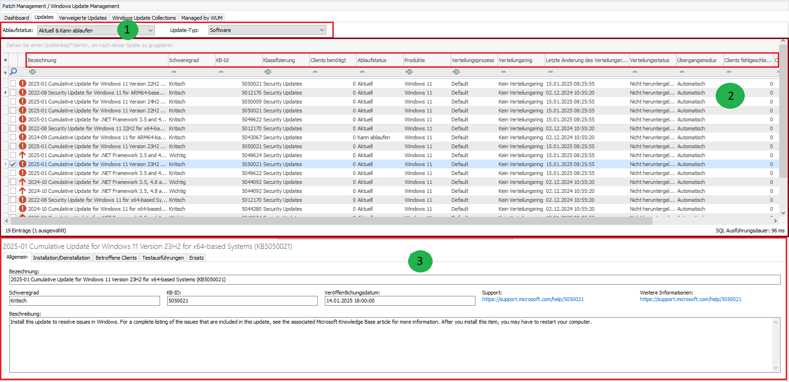Open the Betroffene Clients tab
The width and height of the screenshot is (789, 382).
[x=116, y=258]
